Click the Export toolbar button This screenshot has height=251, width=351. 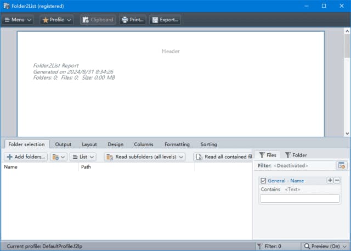(x=165, y=20)
